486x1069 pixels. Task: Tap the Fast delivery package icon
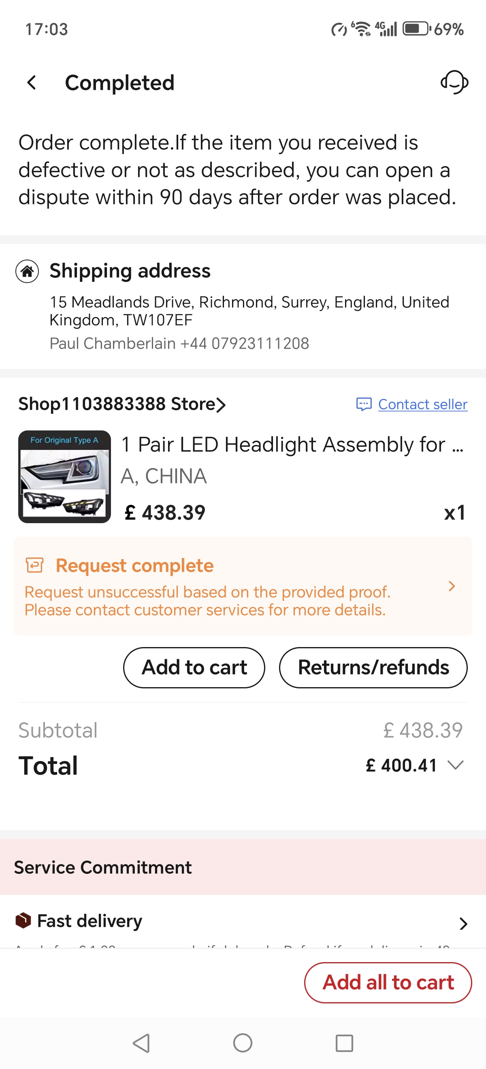pos(23,920)
